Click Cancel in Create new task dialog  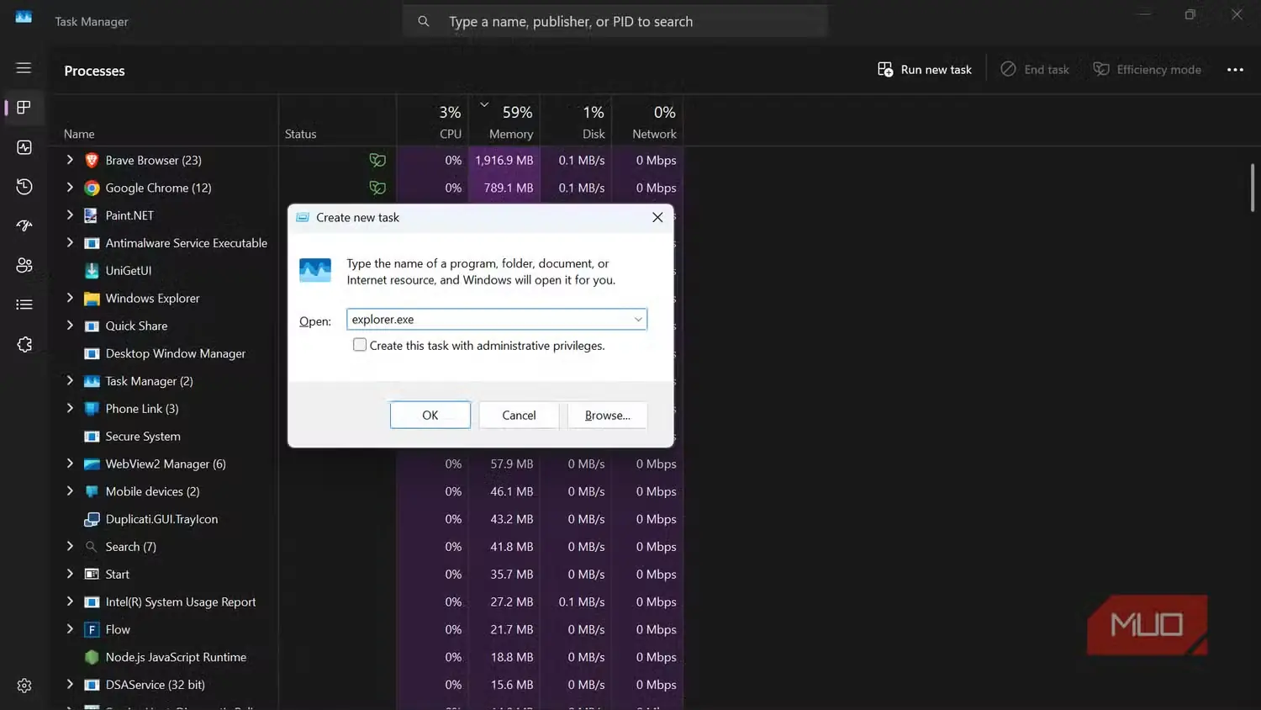[519, 416]
